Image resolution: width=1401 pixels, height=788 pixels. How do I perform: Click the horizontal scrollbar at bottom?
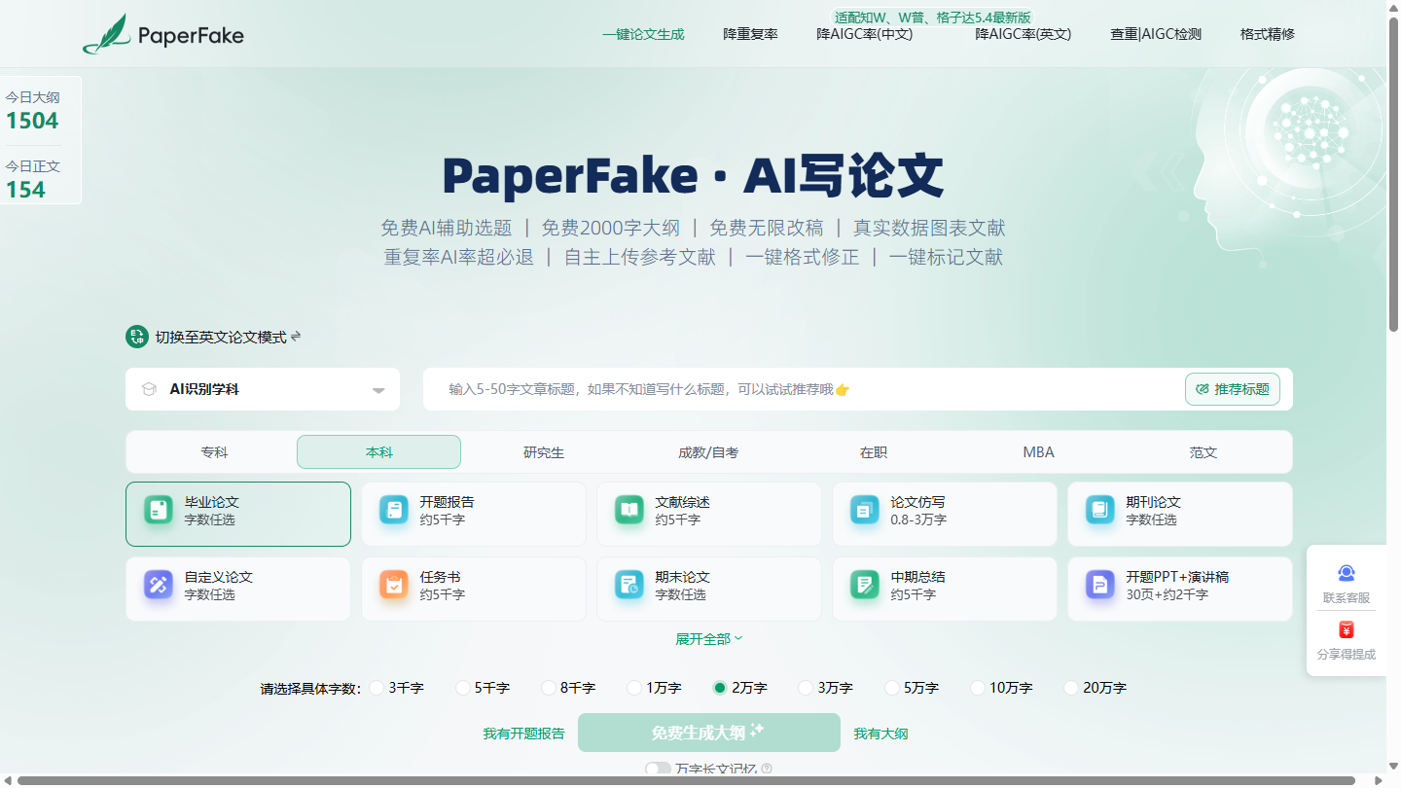point(687,780)
